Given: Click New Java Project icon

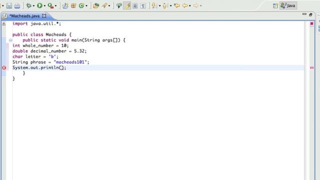Looking at the screenshot, I should coord(65,5).
